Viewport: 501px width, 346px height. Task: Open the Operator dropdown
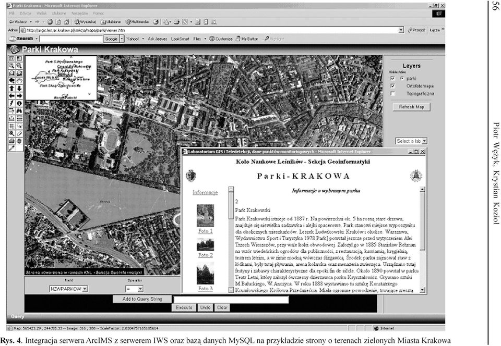pos(140,289)
